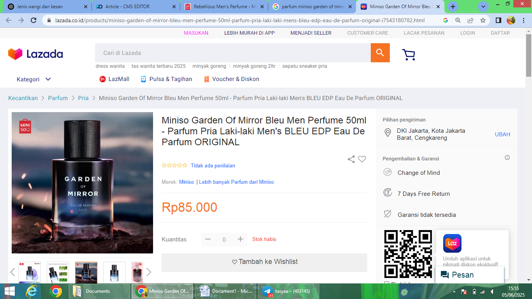The width and height of the screenshot is (532, 299).
Task: Click the Google icon in address bar
Action: pyautogui.click(x=446, y=20)
